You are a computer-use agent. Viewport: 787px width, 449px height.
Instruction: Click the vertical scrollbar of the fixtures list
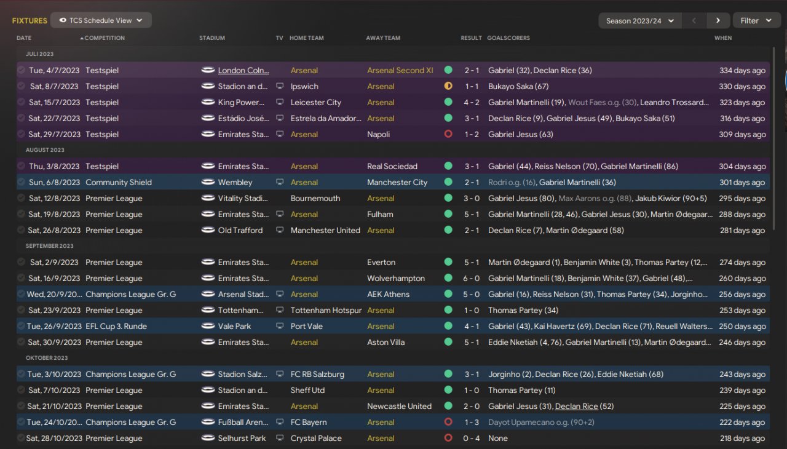(774, 138)
